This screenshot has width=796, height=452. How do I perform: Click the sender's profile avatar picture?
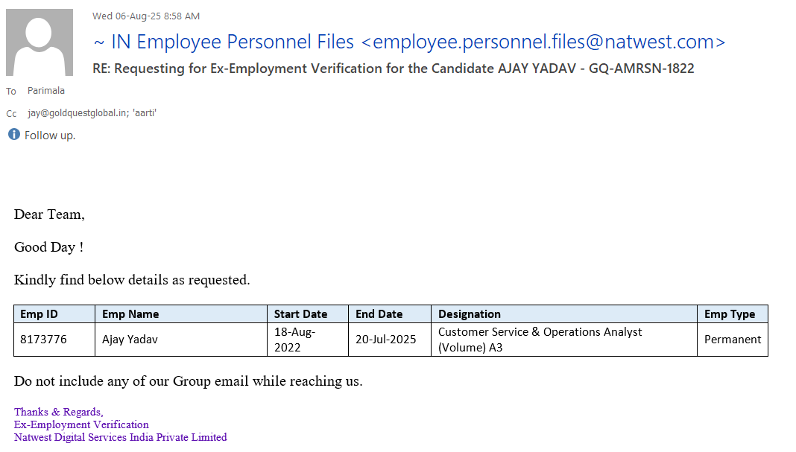point(40,42)
